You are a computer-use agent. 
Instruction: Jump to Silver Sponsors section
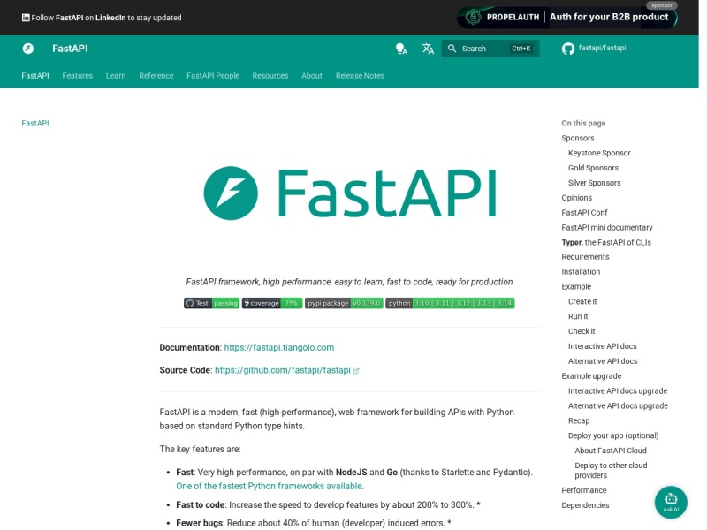(594, 183)
